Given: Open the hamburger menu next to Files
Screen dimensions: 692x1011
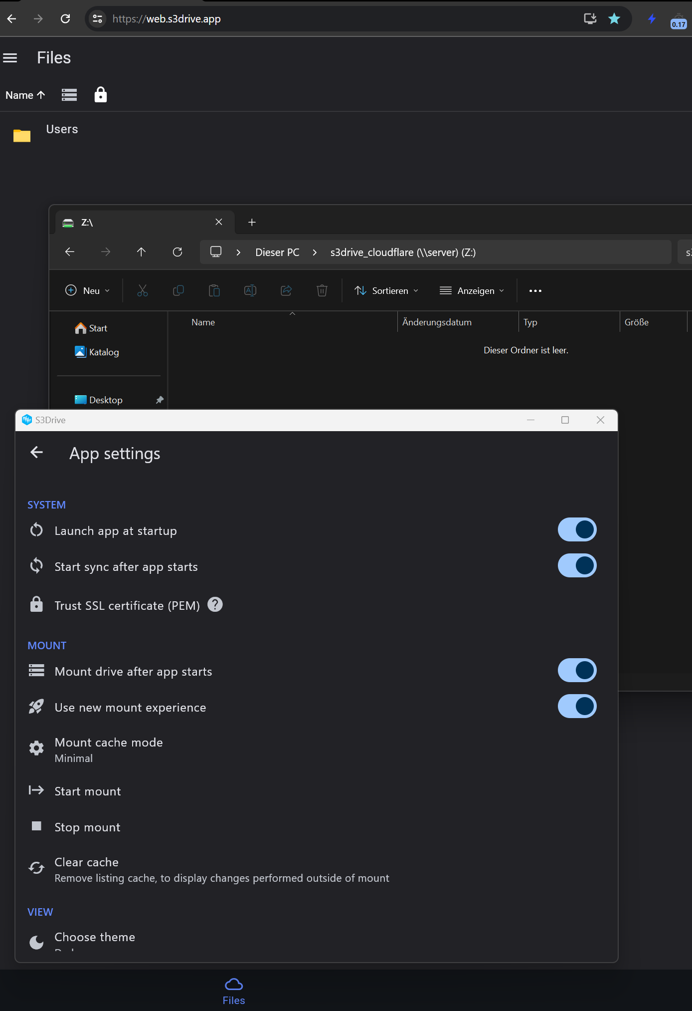Looking at the screenshot, I should 10,58.
